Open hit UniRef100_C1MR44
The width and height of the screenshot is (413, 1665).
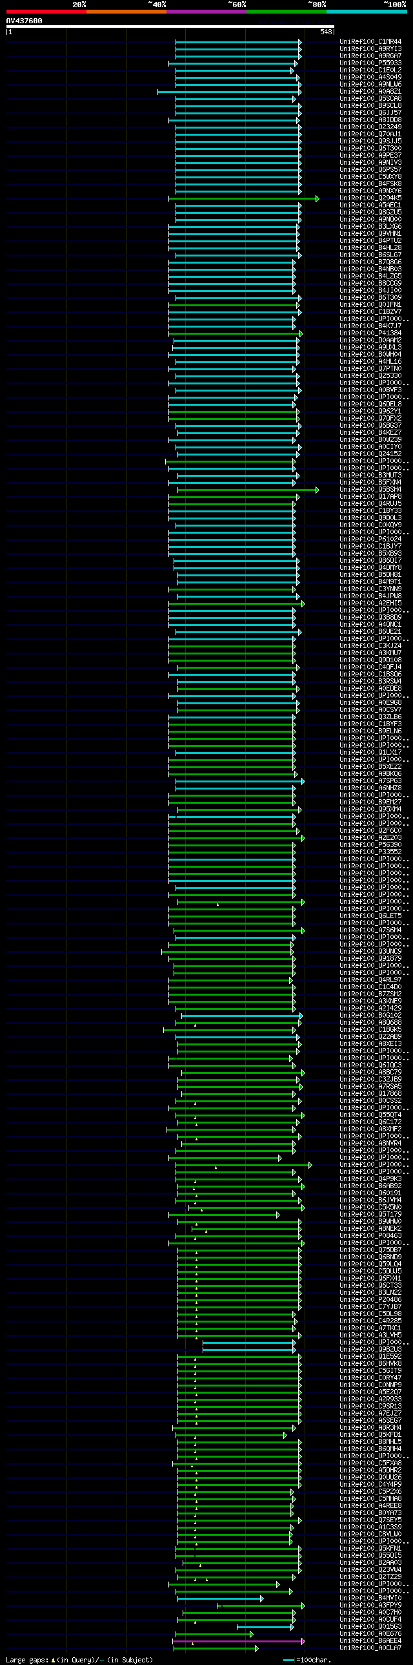(x=370, y=42)
